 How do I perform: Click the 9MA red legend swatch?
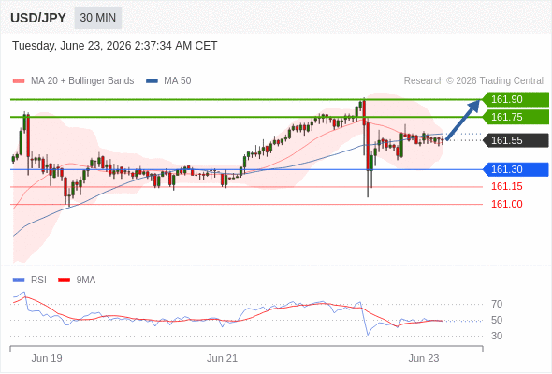(64, 280)
